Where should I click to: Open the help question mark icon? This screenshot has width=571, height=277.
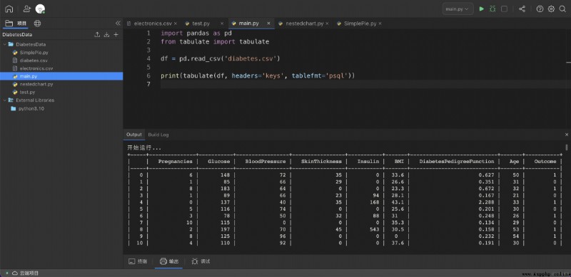click(x=540, y=9)
